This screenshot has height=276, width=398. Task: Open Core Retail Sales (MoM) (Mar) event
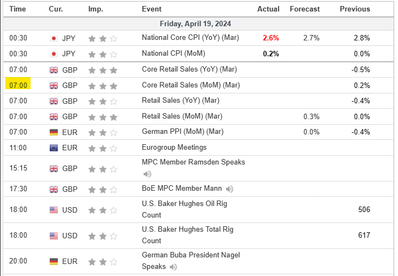pos(191,85)
